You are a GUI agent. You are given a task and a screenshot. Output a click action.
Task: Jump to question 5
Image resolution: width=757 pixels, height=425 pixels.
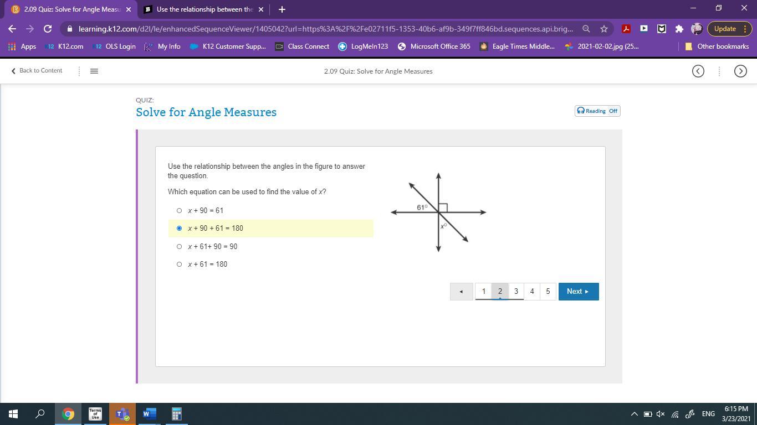click(548, 292)
